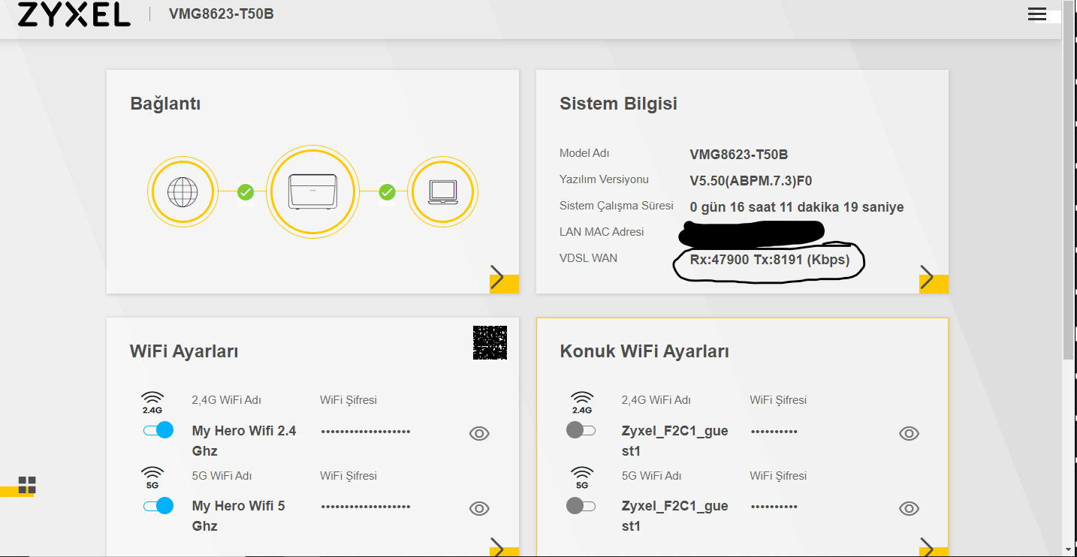Disable the My Hero Wifi 2.4 Ghz network
The width and height of the screenshot is (1077, 557).
158,430
